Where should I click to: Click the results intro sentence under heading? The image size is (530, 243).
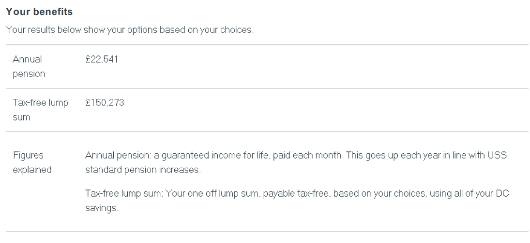pos(130,30)
